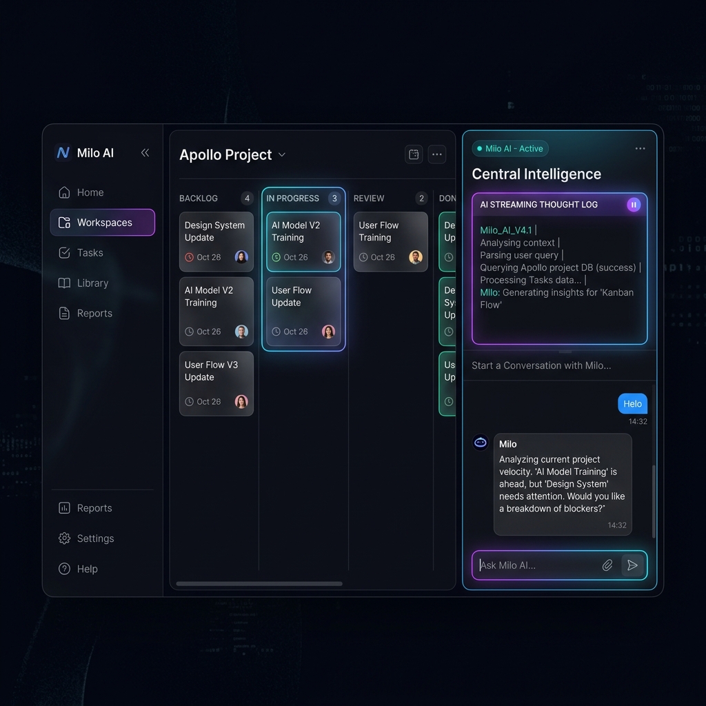Screen dimensions: 706x706
Task: Click the board's horizontal scrollbar
Action: [259, 583]
